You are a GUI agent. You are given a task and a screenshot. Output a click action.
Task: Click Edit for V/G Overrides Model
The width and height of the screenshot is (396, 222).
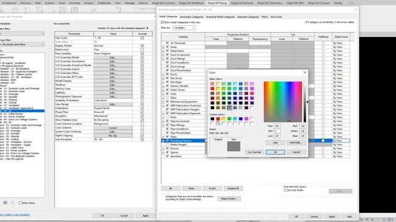tap(113, 57)
